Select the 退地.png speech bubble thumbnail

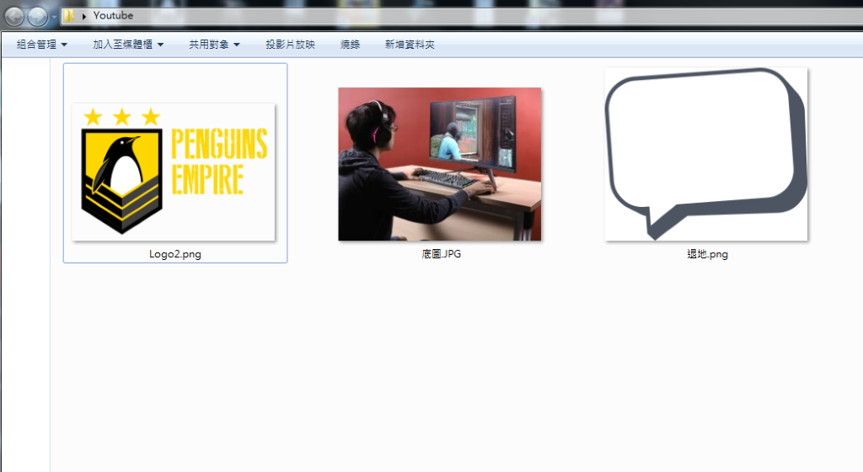coord(706,154)
